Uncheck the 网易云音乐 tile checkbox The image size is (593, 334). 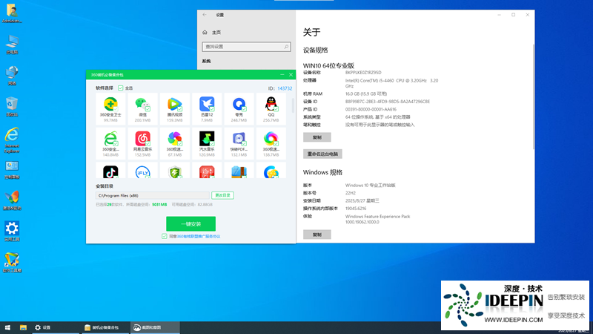(148, 143)
